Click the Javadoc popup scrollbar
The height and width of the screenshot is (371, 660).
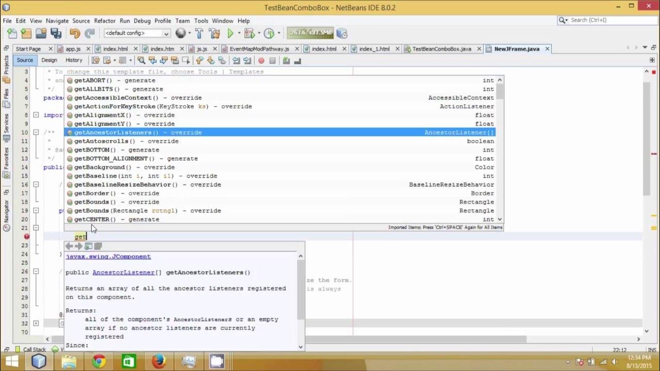301,301
